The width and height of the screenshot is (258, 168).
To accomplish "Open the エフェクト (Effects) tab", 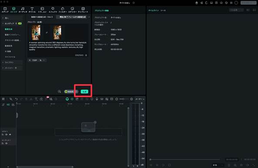I will pyautogui.click(x=53, y=10).
